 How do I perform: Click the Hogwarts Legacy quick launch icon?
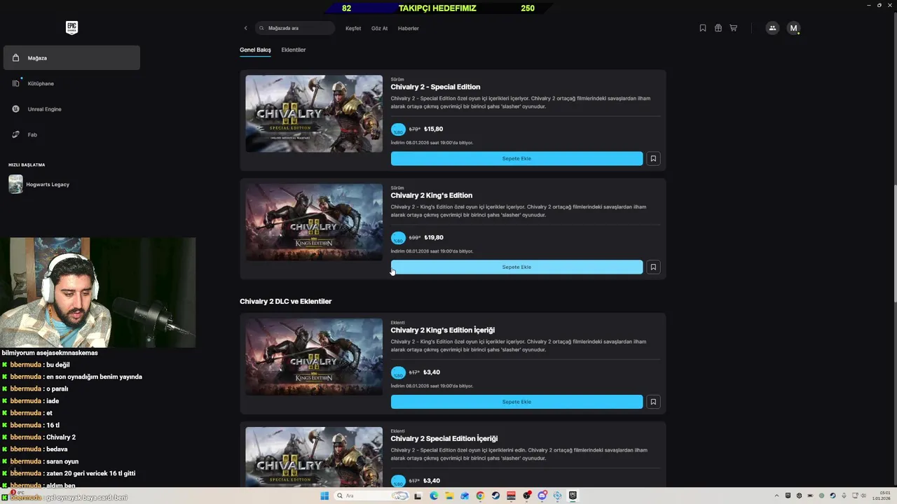15,184
